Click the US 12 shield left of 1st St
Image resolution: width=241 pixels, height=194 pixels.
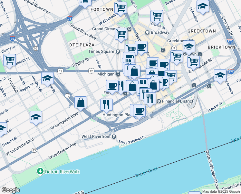coord(91,71)
